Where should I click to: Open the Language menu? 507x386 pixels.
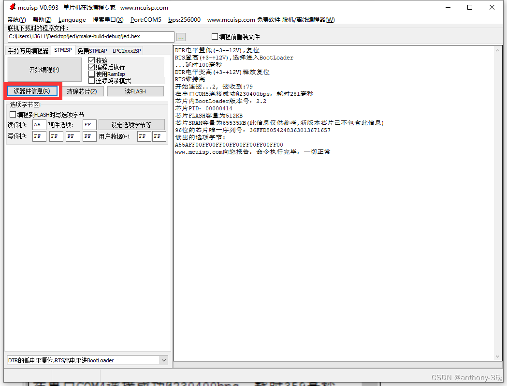[x=72, y=20]
